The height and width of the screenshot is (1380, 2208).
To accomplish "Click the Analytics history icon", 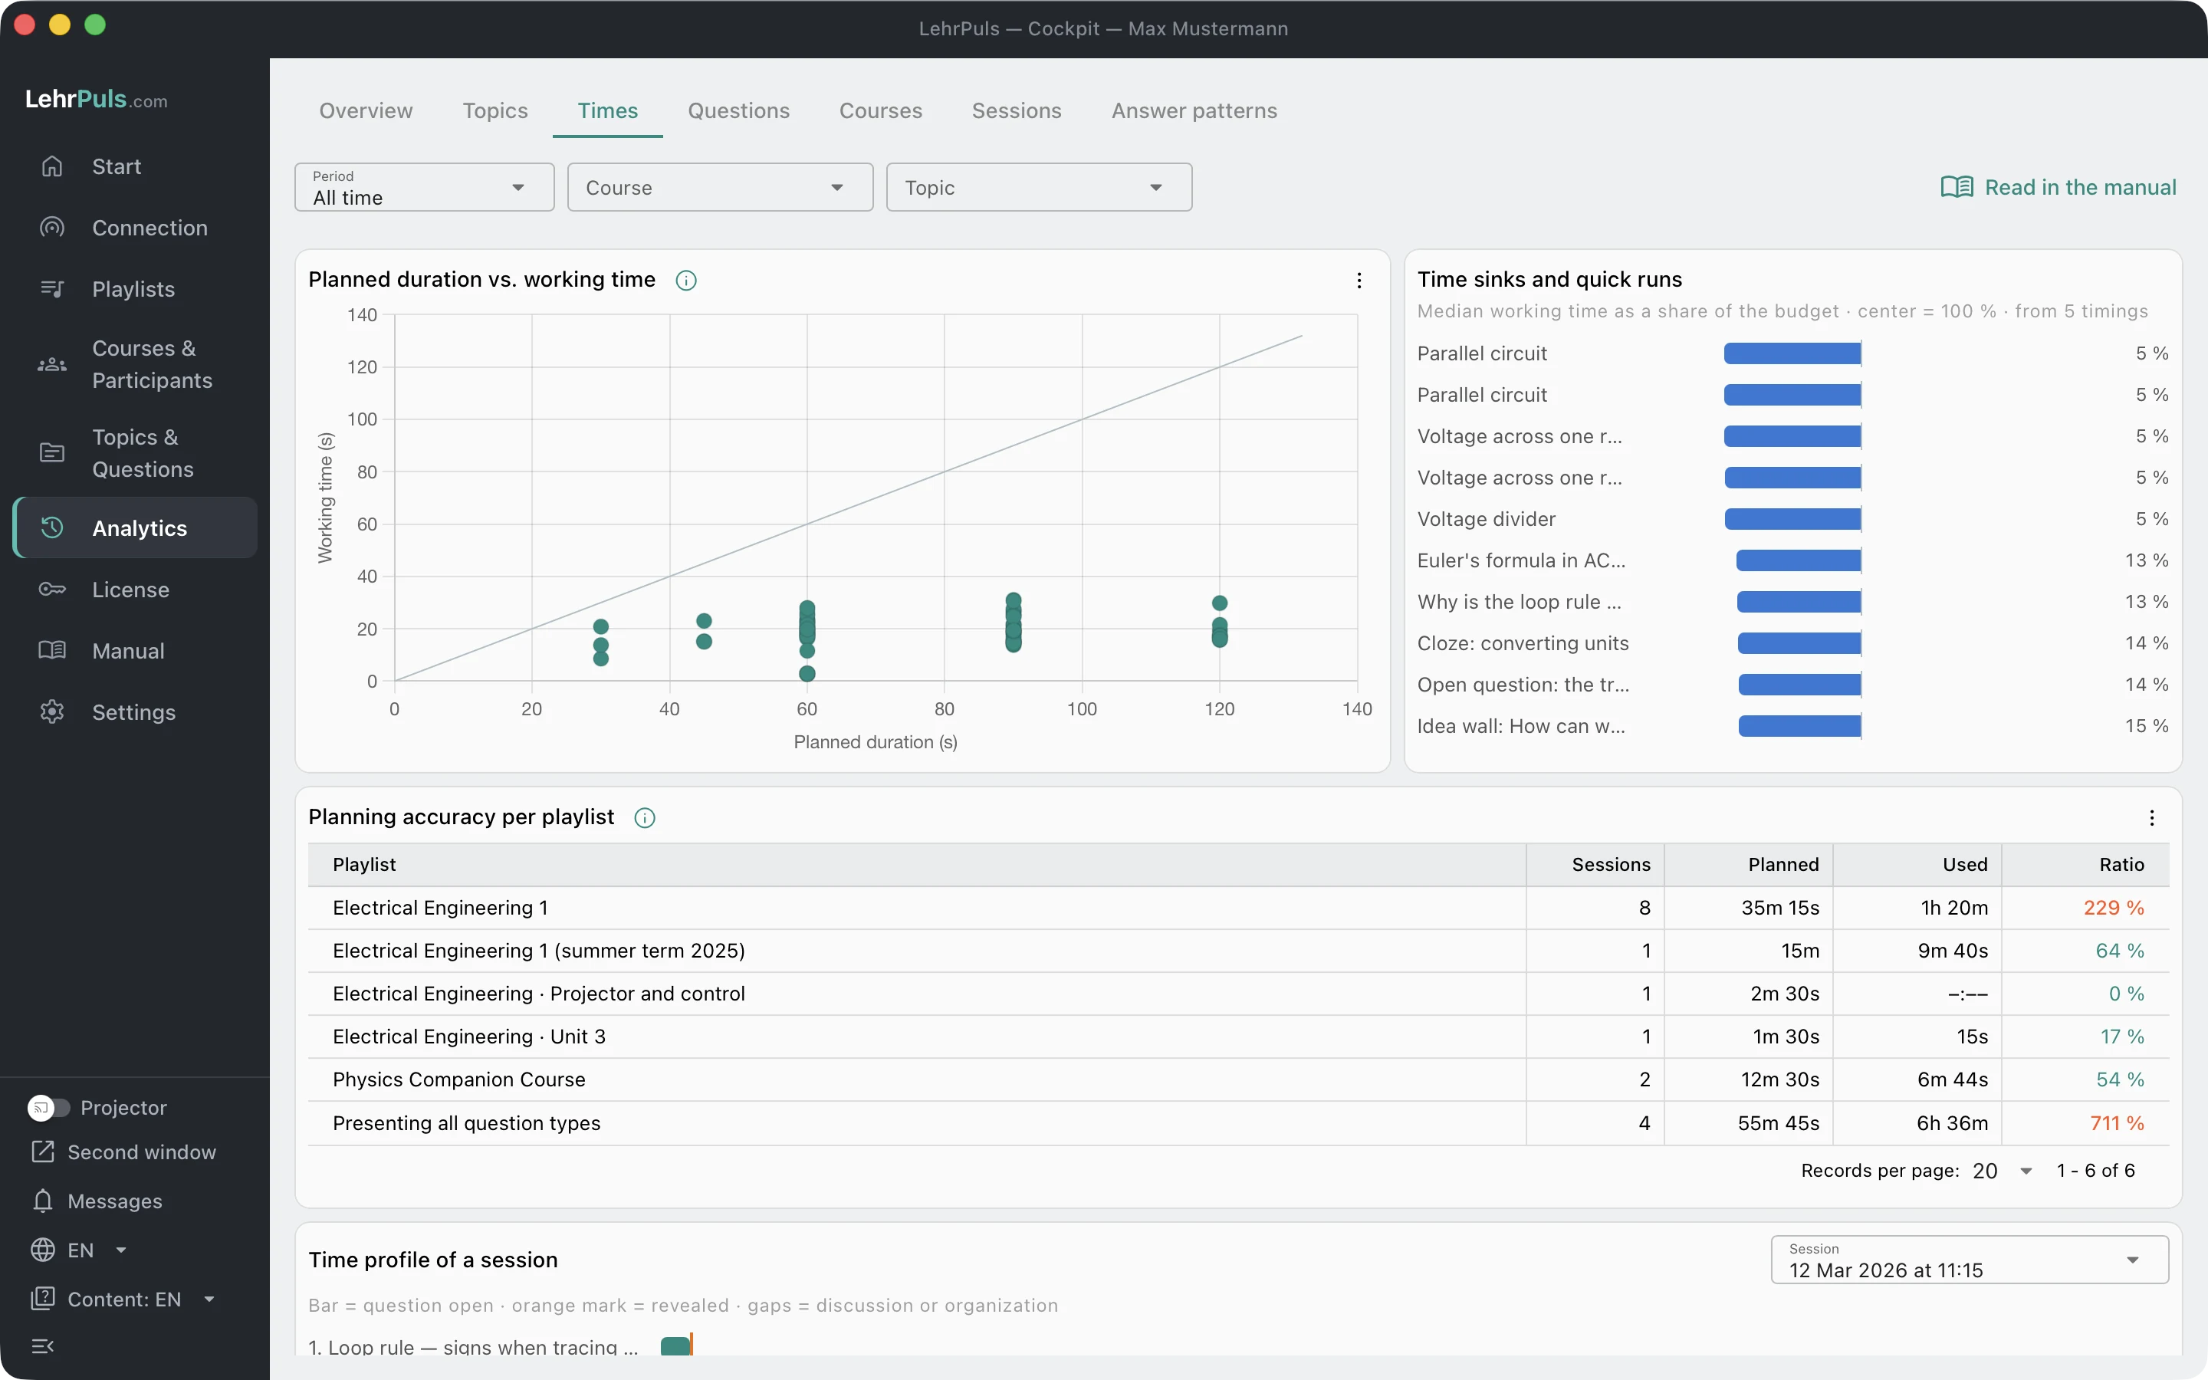I will point(52,527).
